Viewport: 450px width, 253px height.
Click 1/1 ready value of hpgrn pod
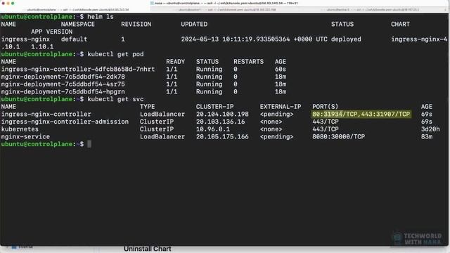coord(172,92)
